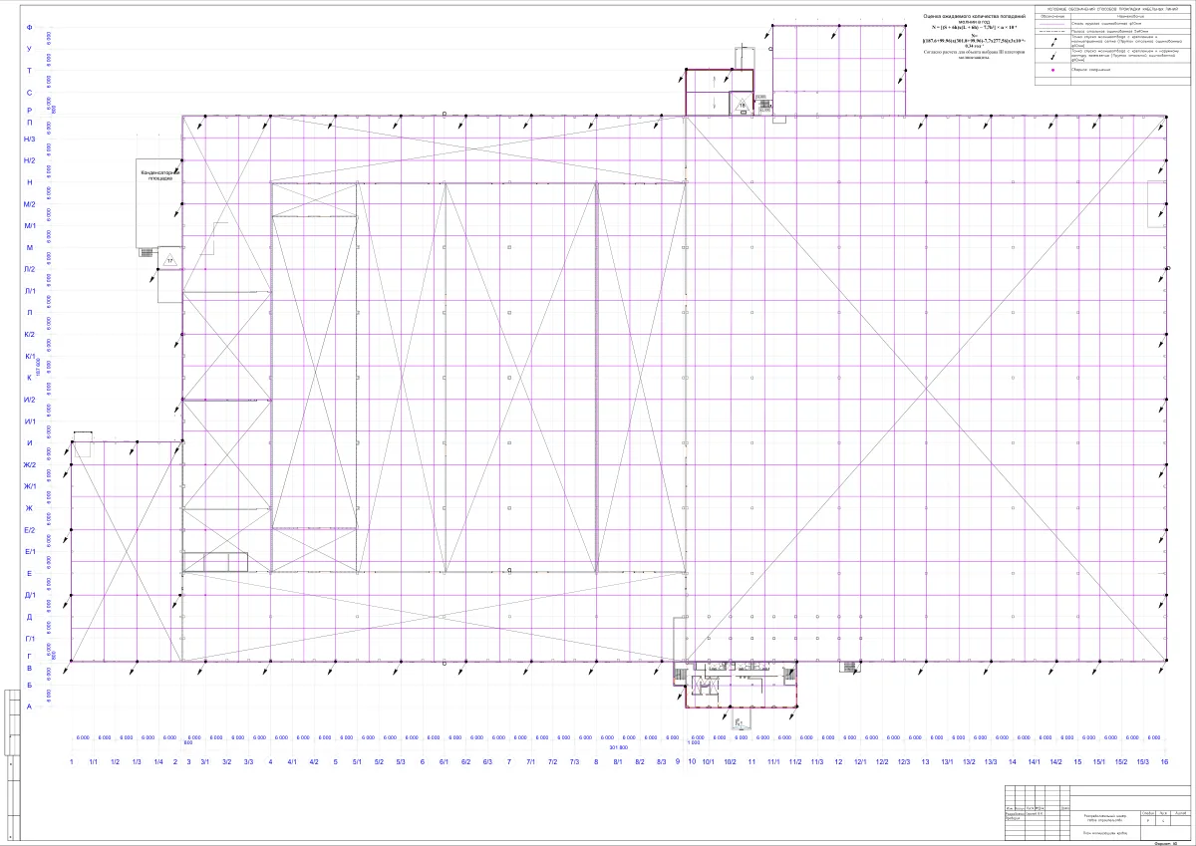Click the triangle marker numbered 18
Screen dimensions: 1196x846
[x=742, y=105]
